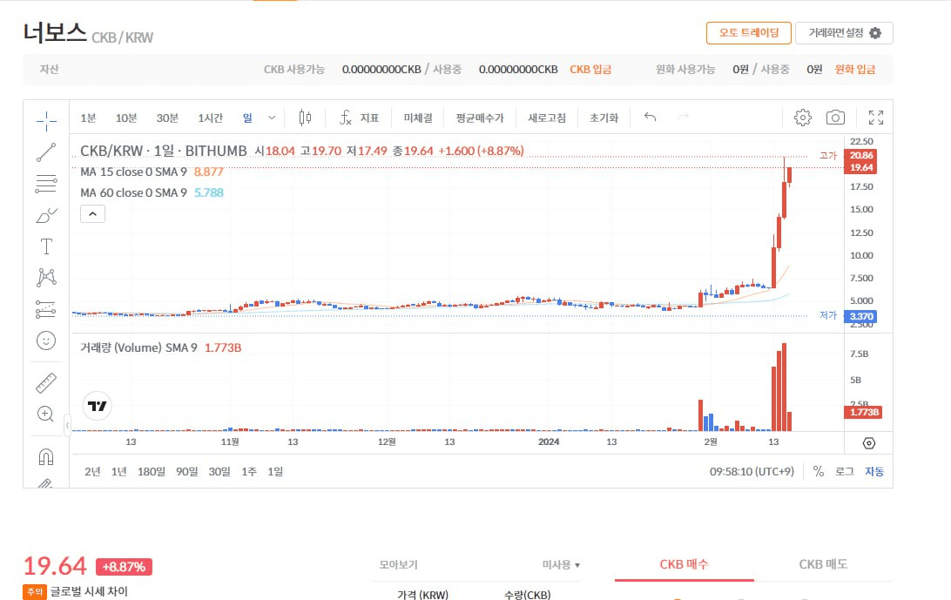Switch chart to 1분 interval
The width and height of the screenshot is (951, 600).
click(x=88, y=118)
